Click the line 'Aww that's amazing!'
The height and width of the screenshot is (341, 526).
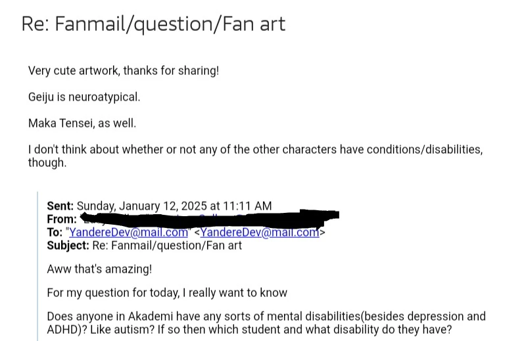(x=99, y=269)
